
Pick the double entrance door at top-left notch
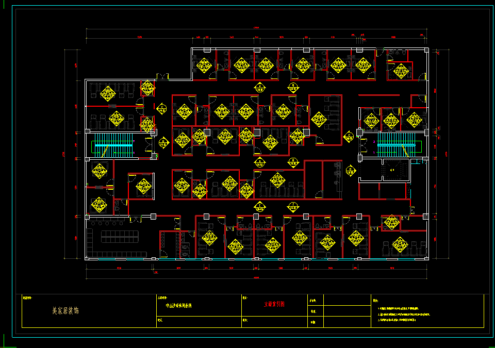[163, 77]
